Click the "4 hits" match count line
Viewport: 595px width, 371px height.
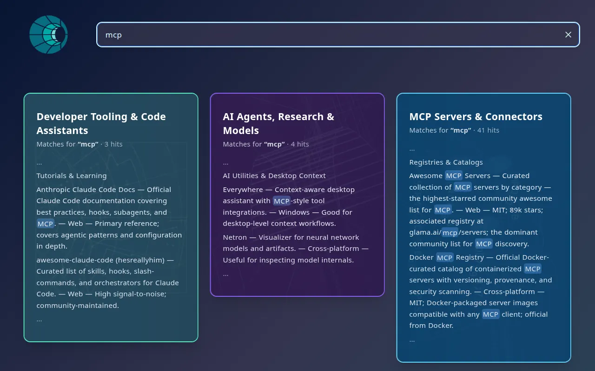[x=266, y=144]
